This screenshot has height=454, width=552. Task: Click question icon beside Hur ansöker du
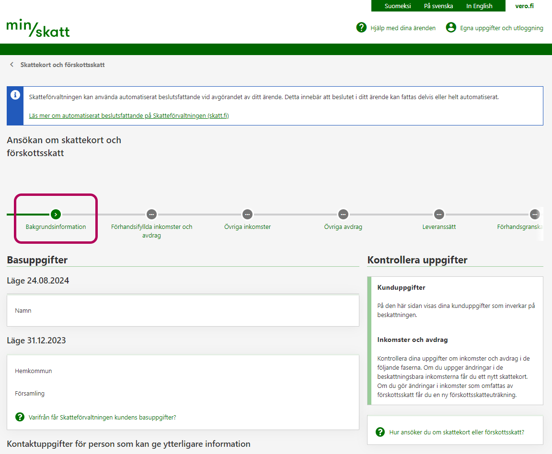(380, 432)
